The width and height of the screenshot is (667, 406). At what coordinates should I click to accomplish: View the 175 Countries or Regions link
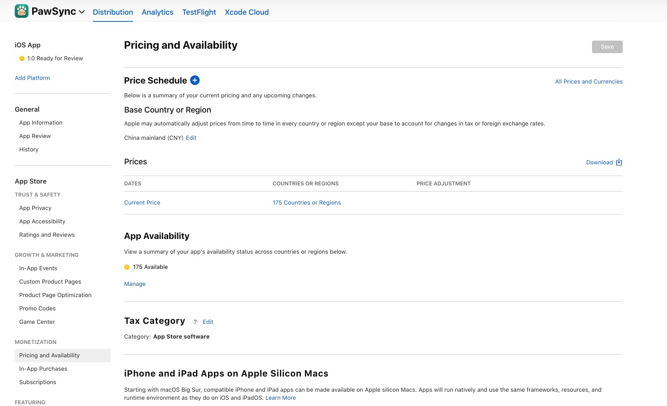tap(307, 203)
